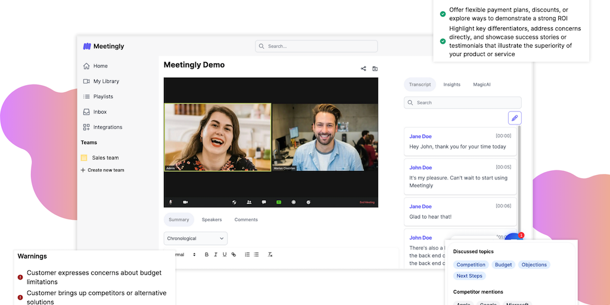Click the numbered list icon
Screen dimensions: 610x305
point(247,254)
